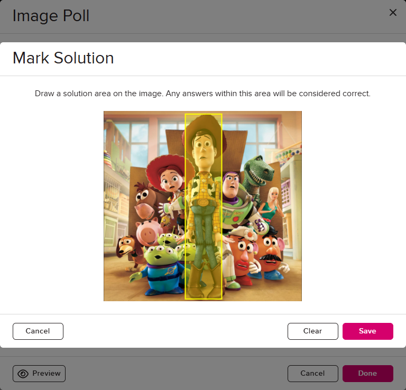Click the Mark Solution heading
This screenshot has height=390, width=406.
pos(63,58)
